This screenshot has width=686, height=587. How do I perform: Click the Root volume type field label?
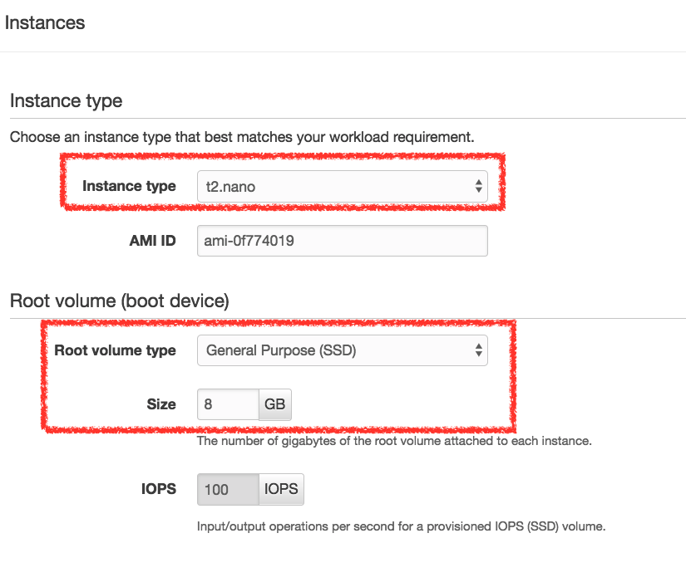115,350
